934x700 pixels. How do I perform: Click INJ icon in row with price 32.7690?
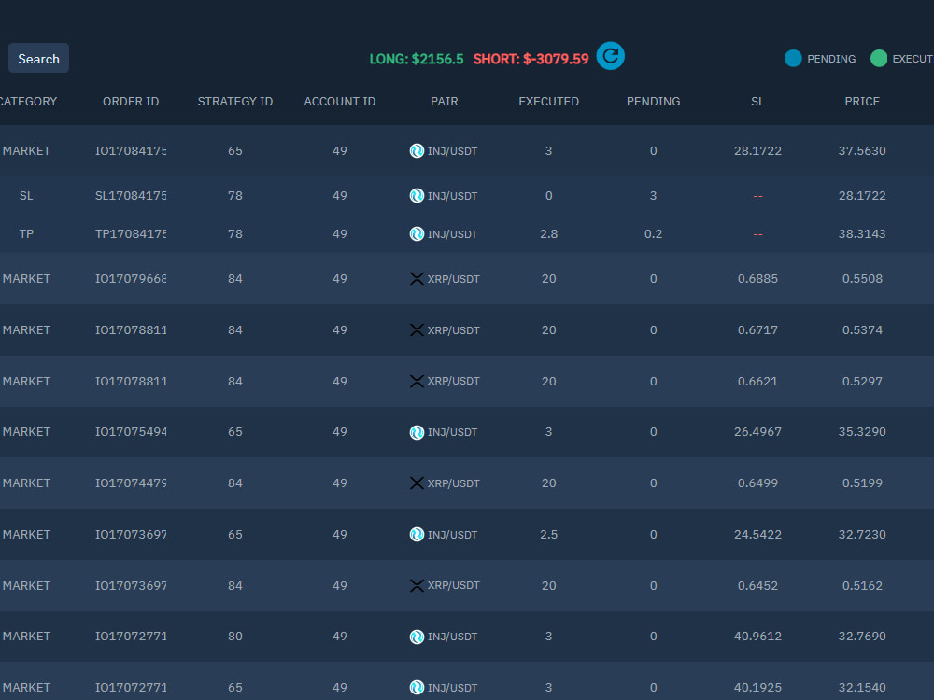417,637
